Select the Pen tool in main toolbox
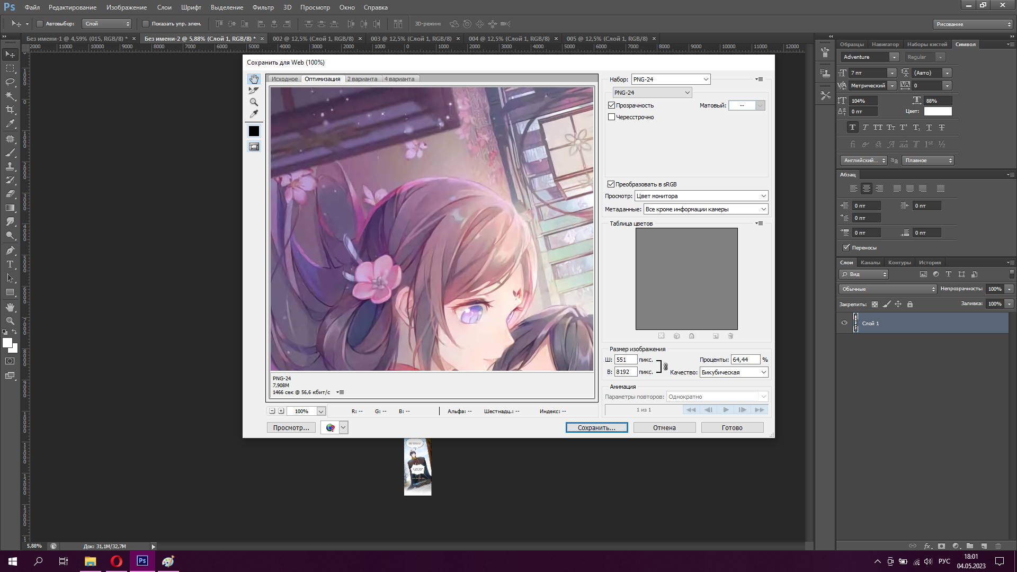Image resolution: width=1017 pixels, height=572 pixels. [x=10, y=251]
